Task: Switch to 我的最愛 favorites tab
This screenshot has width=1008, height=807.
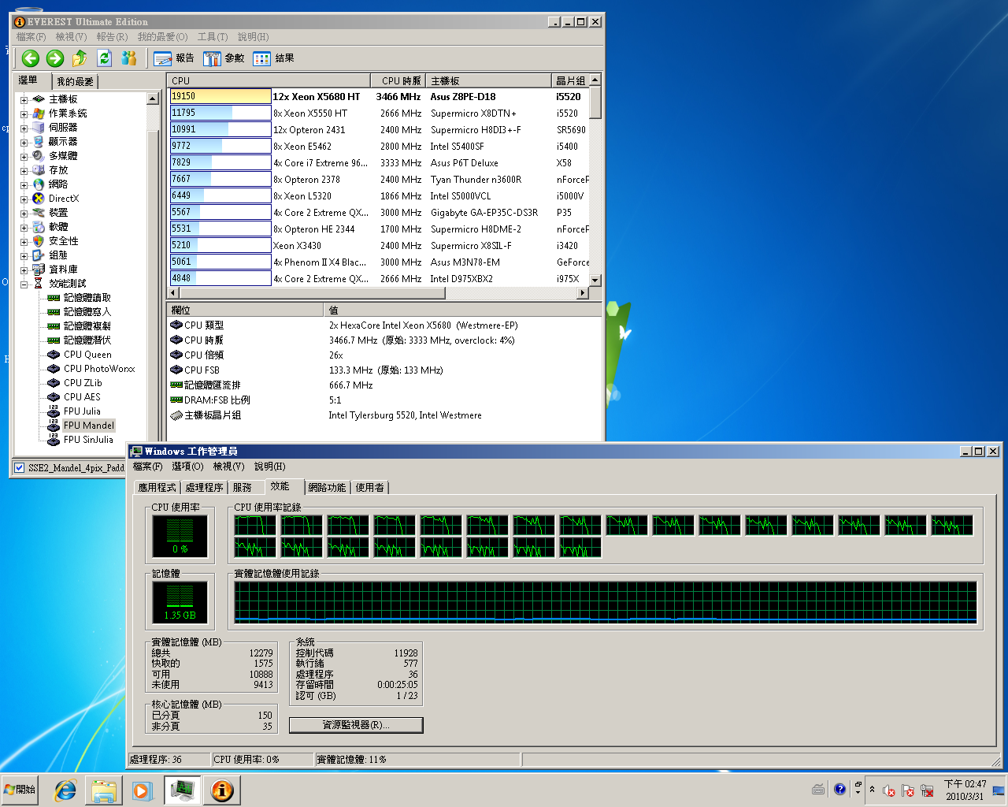Action: tap(75, 81)
